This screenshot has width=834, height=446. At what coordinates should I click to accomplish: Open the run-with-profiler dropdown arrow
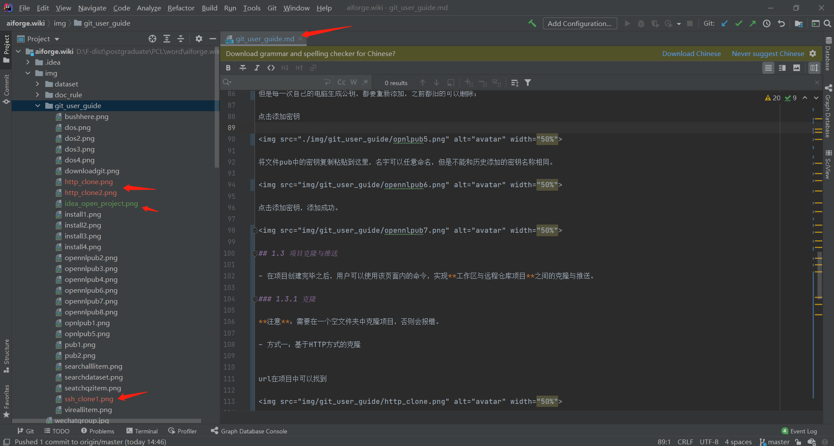(x=678, y=24)
